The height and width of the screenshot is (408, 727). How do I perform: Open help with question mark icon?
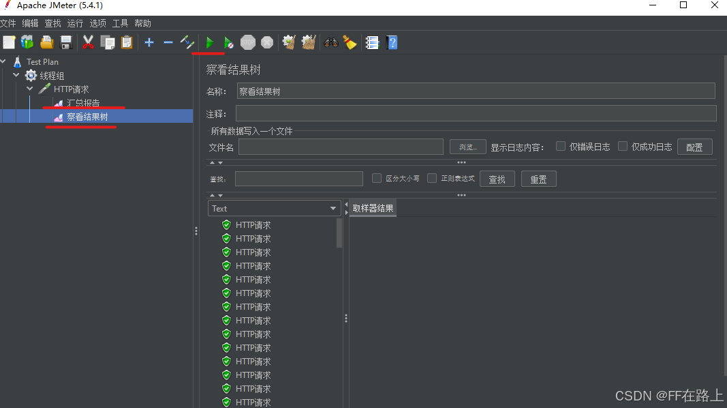coord(392,43)
